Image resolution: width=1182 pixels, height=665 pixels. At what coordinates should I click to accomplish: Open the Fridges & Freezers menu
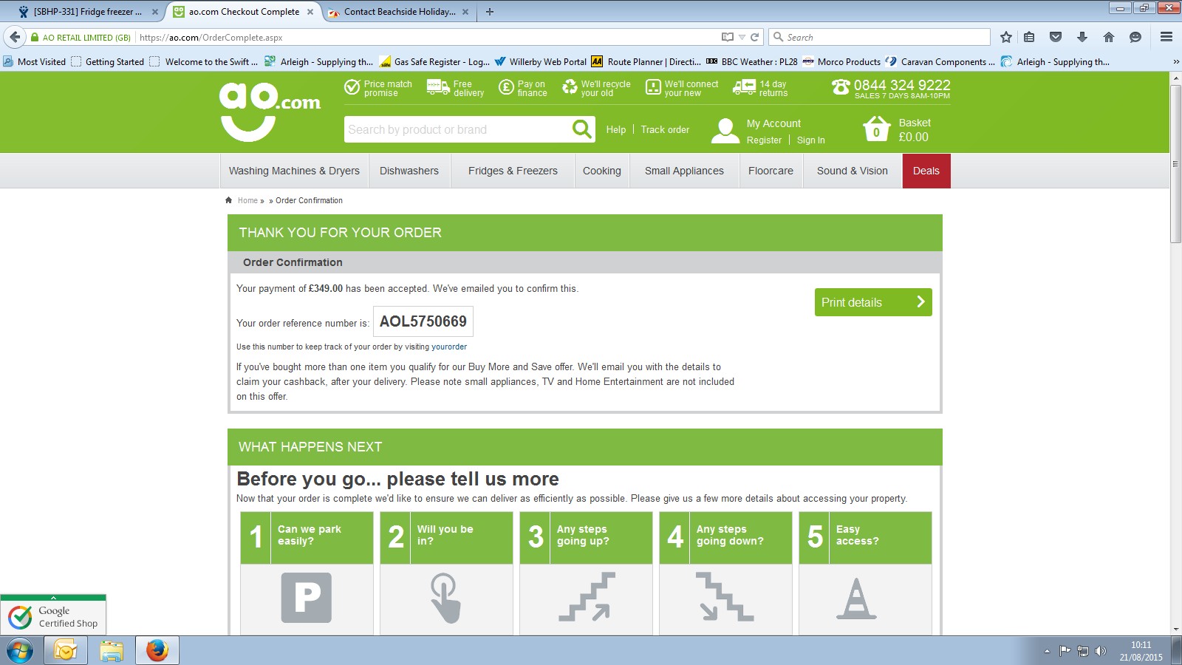513,171
